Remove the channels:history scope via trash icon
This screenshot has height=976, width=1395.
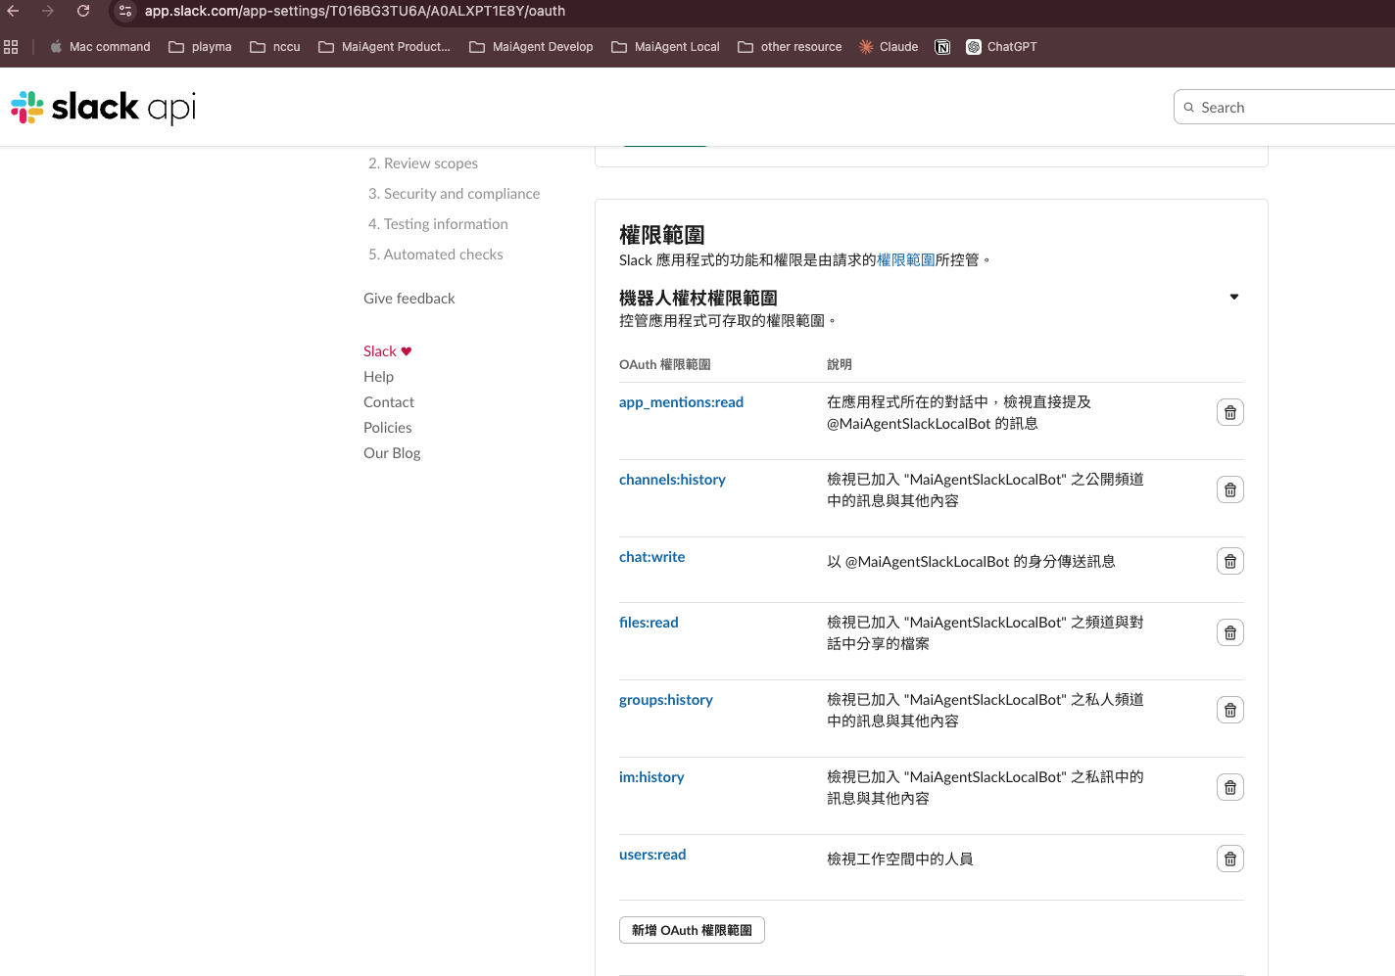point(1229,490)
